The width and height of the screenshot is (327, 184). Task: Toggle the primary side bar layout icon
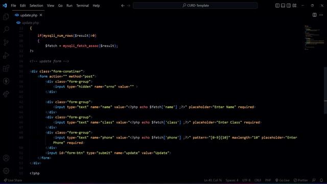pyautogui.click(x=277, y=6)
